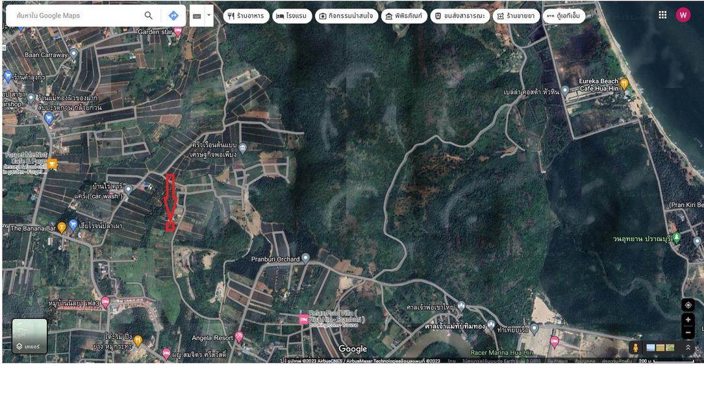Click the โต๊ะริม บึง restaurant pin
This screenshot has height=416, width=704.
pos(138,341)
